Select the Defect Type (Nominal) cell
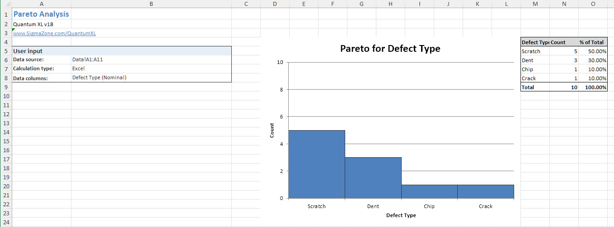Screen dimensions: 614x227 (x=151, y=77)
